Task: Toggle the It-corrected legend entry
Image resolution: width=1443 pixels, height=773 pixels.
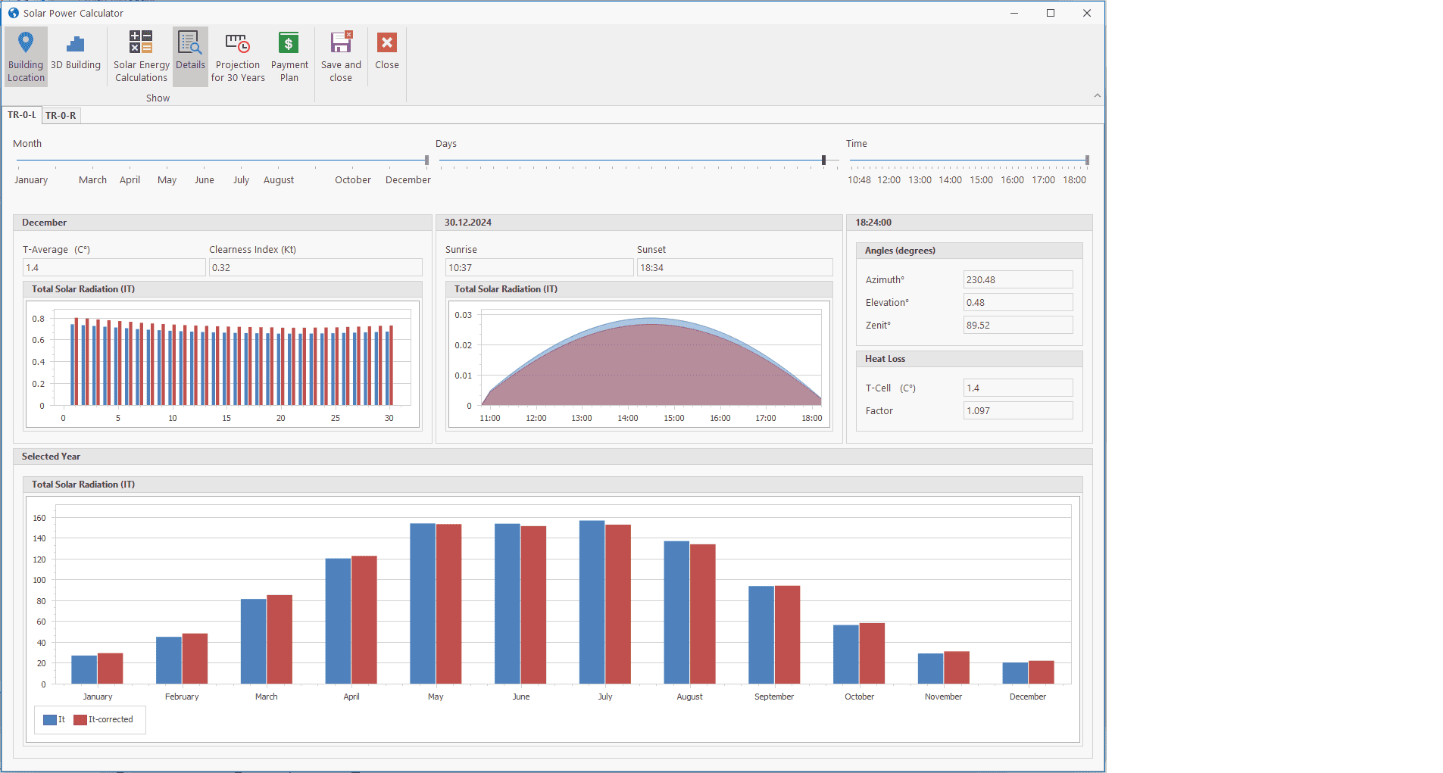Action: 104,720
